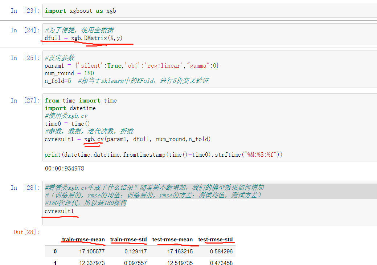Select the "import xgboost as xgb" code line

80,11
